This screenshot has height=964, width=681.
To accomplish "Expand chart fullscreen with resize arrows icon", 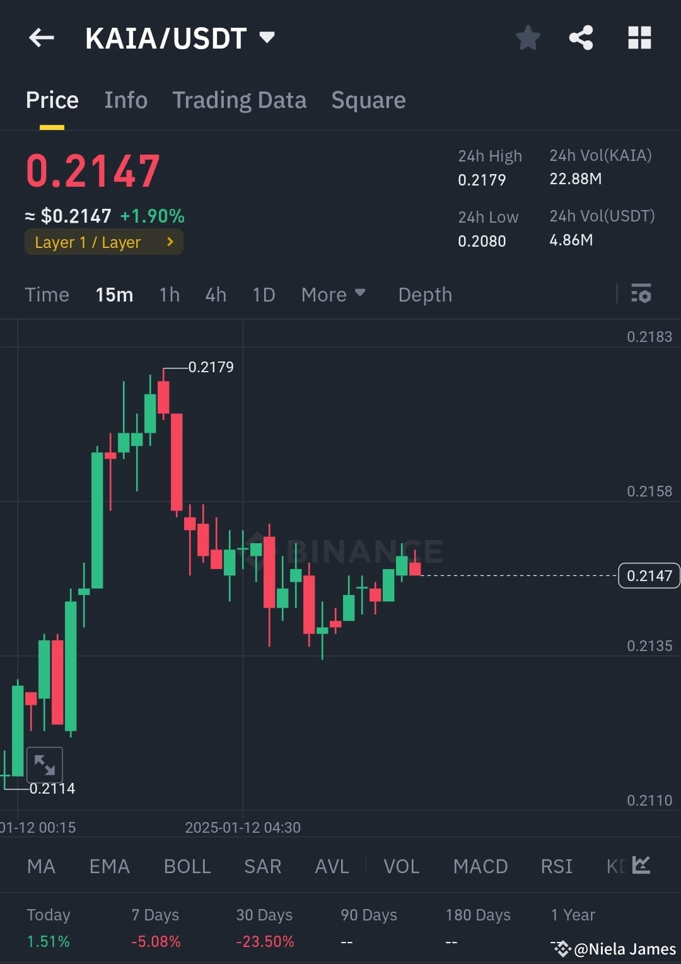I will (x=45, y=764).
